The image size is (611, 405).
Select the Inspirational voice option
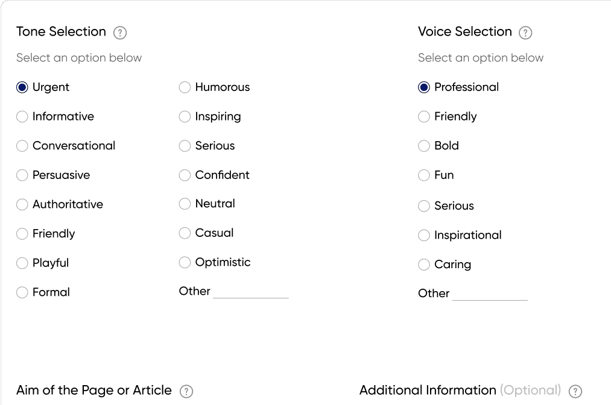tap(424, 236)
